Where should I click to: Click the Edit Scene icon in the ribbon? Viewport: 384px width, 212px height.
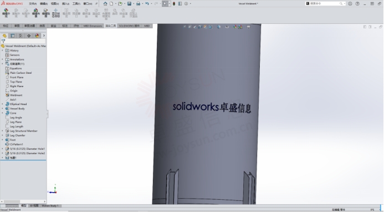tap(36, 13)
